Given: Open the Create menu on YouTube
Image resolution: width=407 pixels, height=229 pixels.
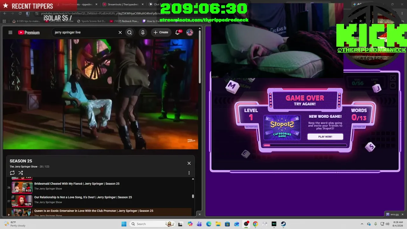Looking at the screenshot, I should click(161, 32).
